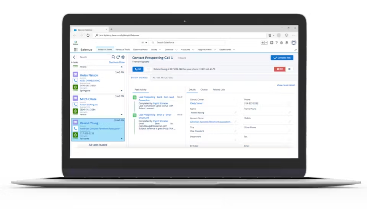Open Lead Prospecting - Call 1 activity link

(x=156, y=98)
